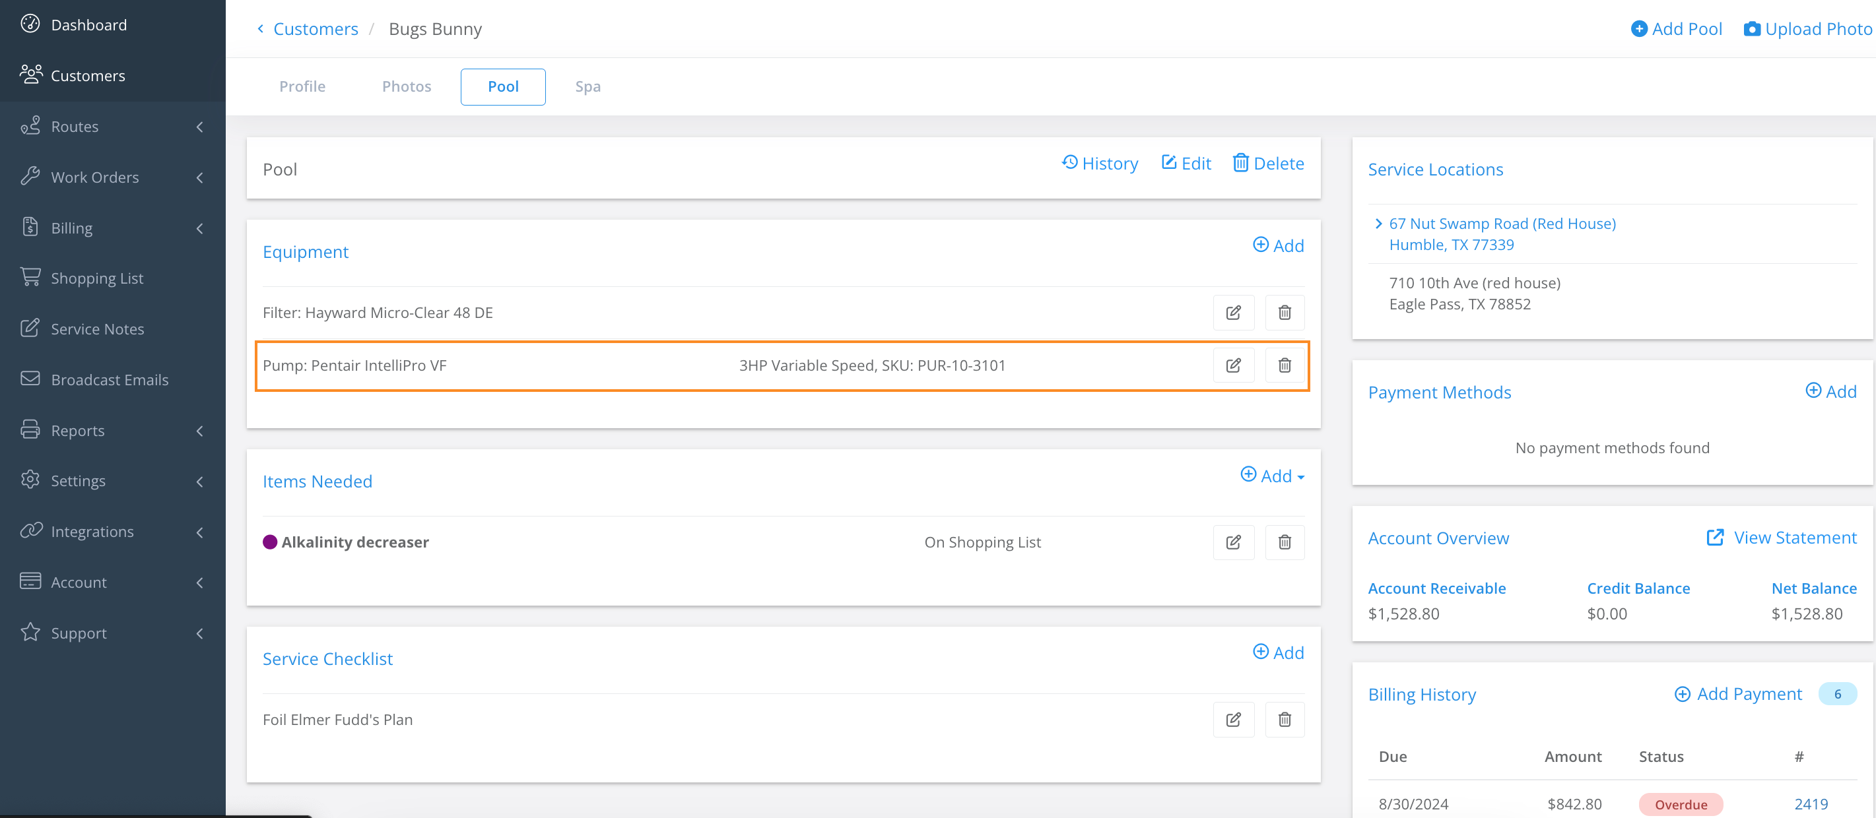
Task: Open View Statement link
Action: click(1782, 538)
